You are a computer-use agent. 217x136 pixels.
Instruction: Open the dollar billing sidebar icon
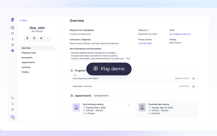coord(12,39)
